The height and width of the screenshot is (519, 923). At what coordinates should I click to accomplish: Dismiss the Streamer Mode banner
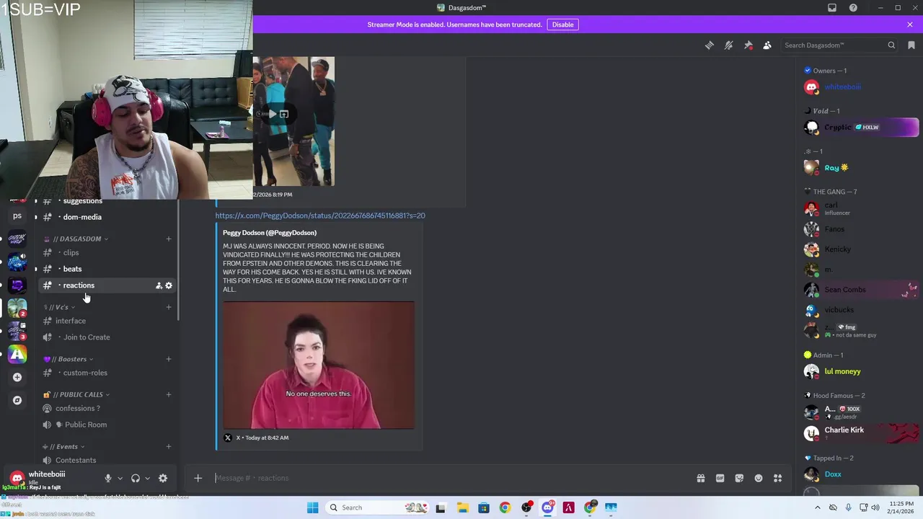click(910, 25)
